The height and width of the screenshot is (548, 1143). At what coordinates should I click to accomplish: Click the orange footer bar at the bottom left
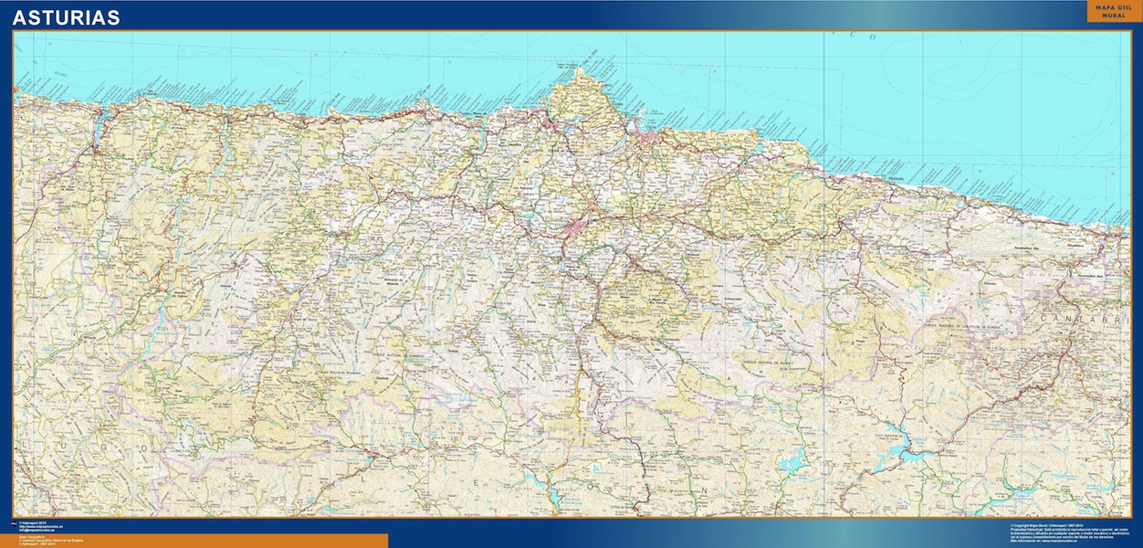point(228,541)
